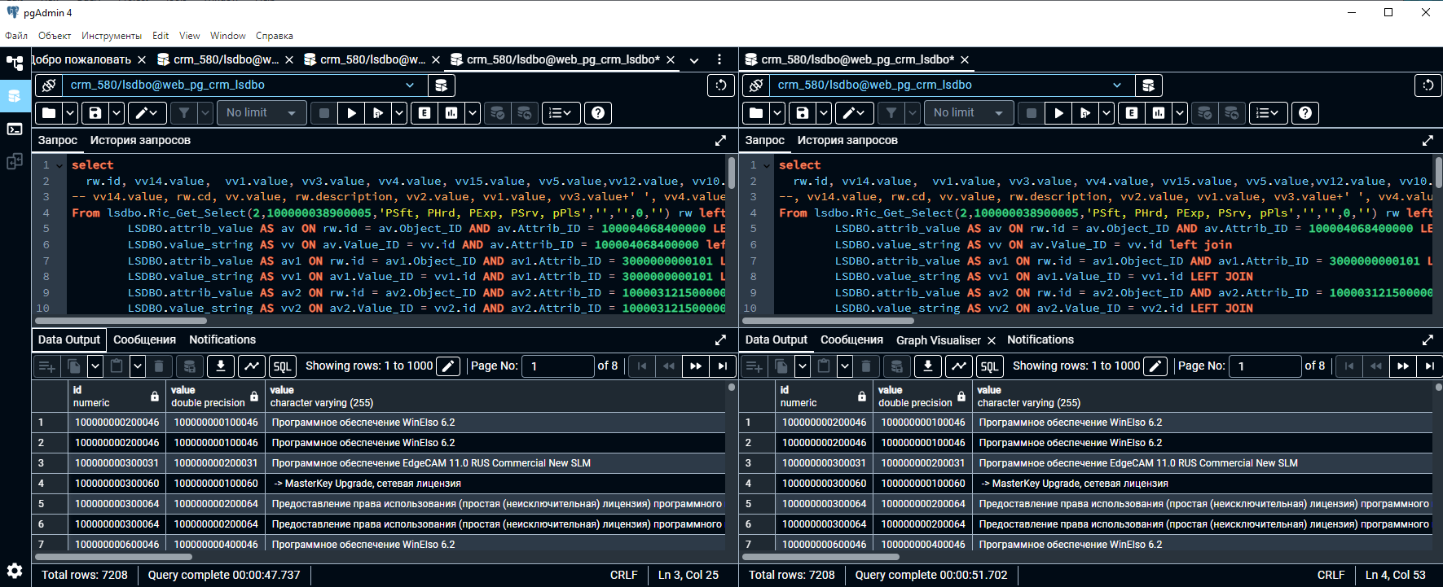
Task: Save file in the left query toolbar
Action: pyautogui.click(x=95, y=113)
